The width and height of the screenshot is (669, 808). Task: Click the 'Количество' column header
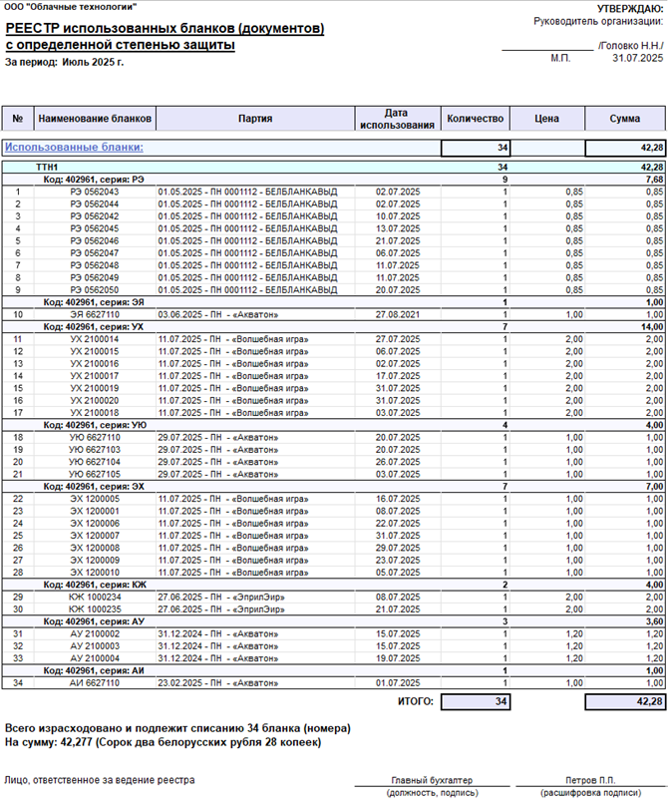476,119
